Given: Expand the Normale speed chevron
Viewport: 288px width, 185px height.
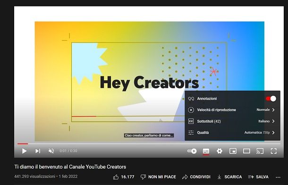Looking at the screenshot, I should [x=273, y=110].
